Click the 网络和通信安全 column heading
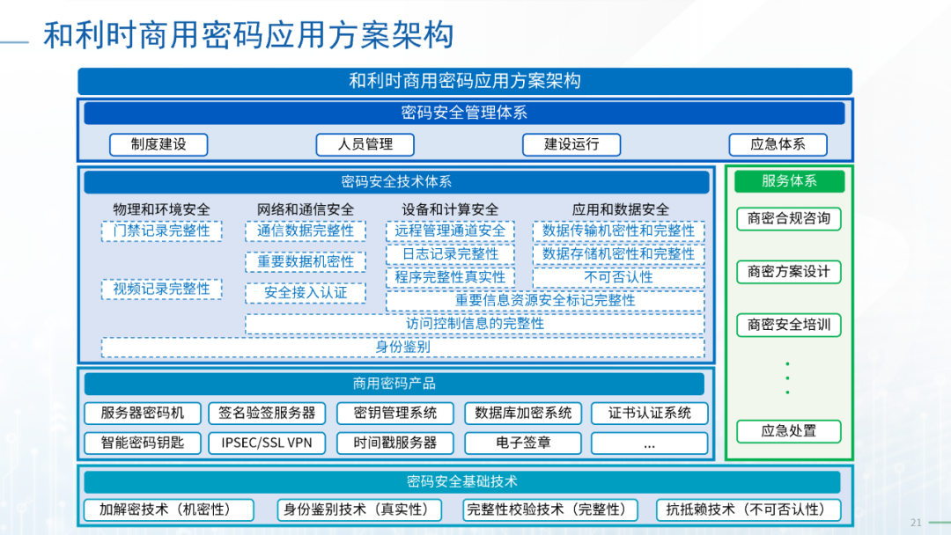The image size is (951, 535). [305, 209]
